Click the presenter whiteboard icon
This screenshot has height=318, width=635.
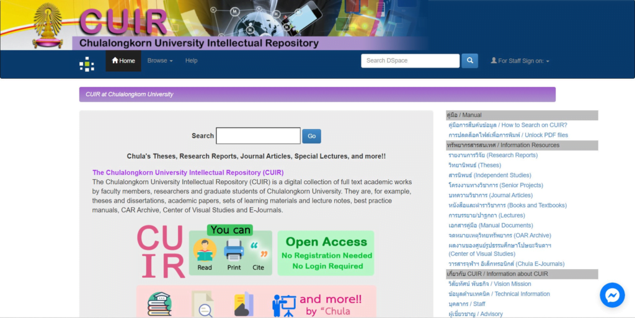284,306
